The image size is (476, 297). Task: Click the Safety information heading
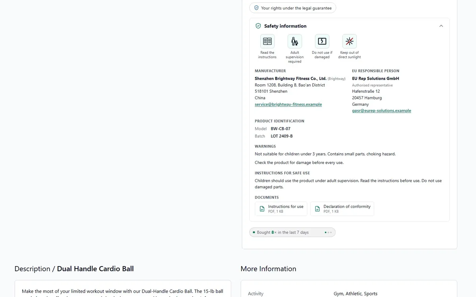285,26
